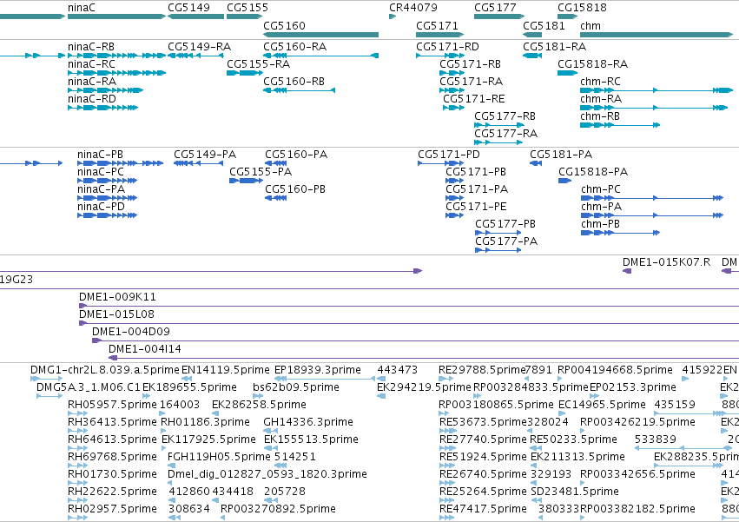Select transcript ninaC-RD
739x522 pixels.
click(102, 108)
